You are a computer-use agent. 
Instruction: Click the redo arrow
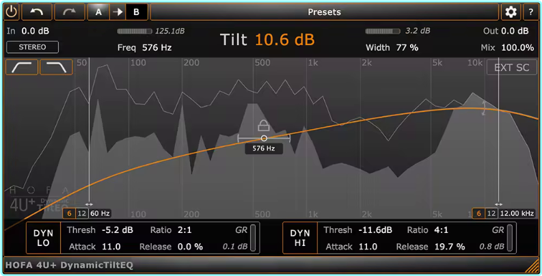click(x=69, y=12)
